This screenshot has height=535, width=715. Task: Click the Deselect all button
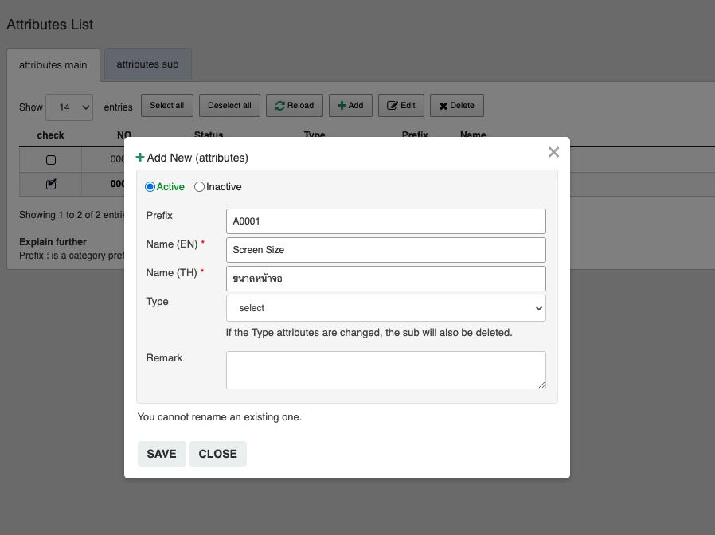pyautogui.click(x=229, y=106)
